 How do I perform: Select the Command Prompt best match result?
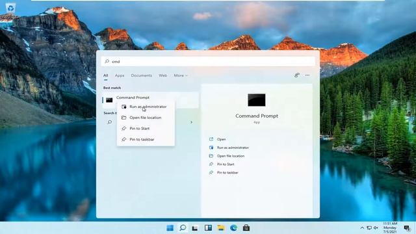coord(150,99)
